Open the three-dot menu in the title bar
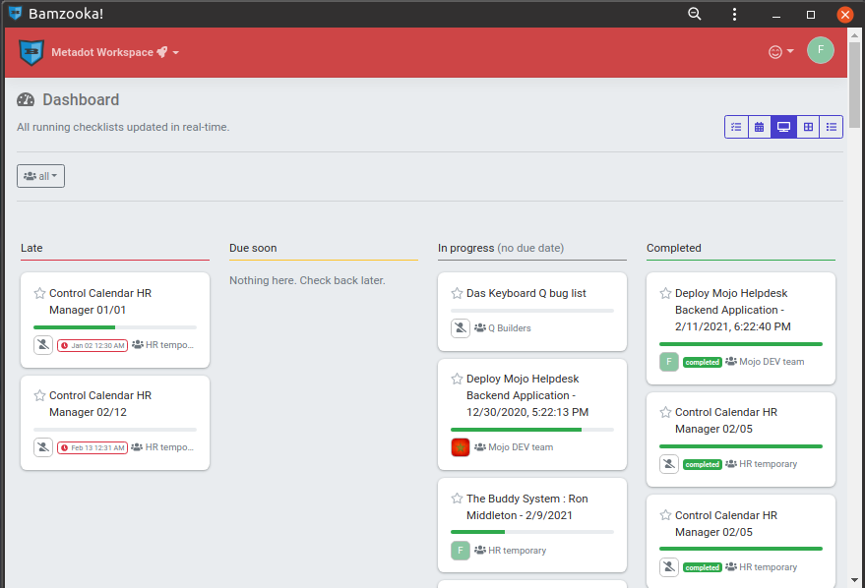The width and height of the screenshot is (865, 588). coord(733,14)
